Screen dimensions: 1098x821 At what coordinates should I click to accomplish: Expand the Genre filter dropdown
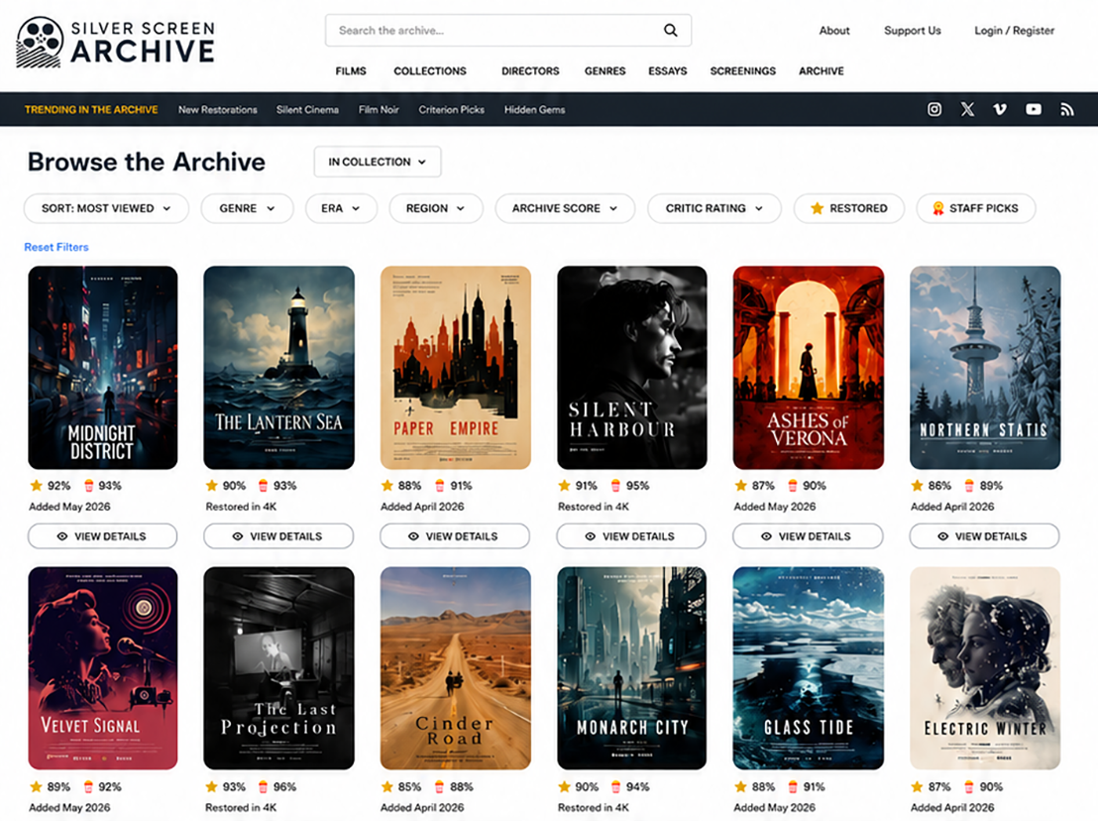pyautogui.click(x=247, y=208)
